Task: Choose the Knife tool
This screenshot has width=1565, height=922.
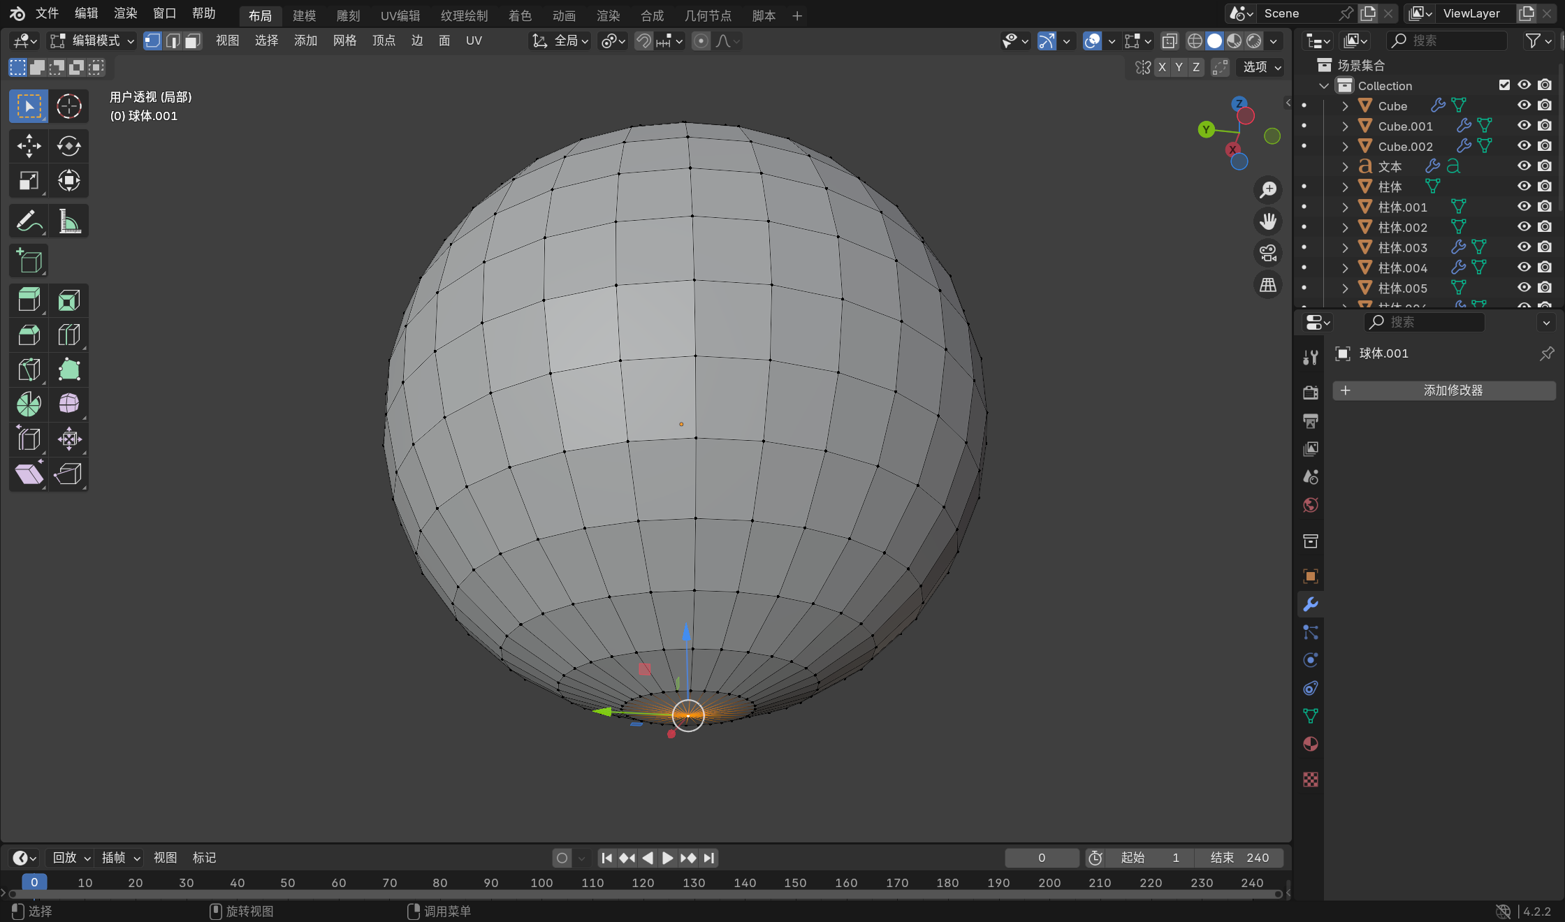Action: coord(29,369)
